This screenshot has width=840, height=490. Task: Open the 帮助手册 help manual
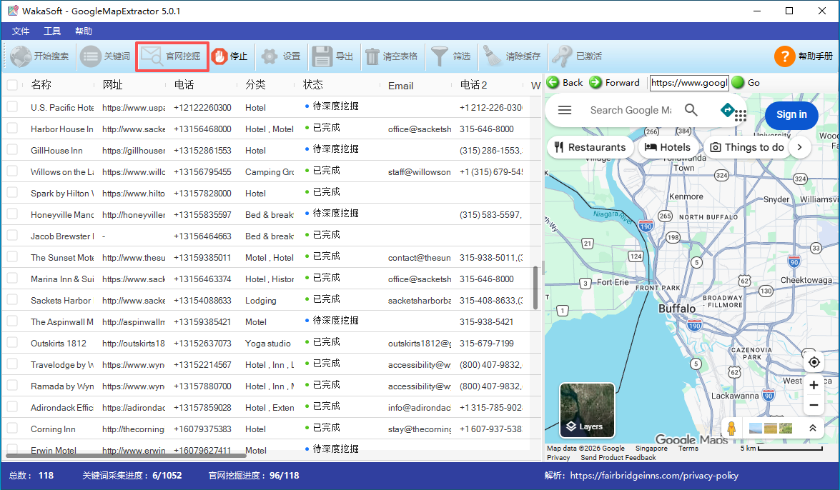coord(804,56)
